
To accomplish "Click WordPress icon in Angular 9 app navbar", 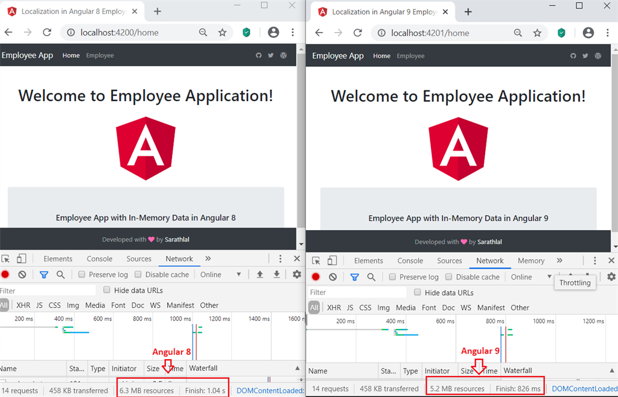I will coord(598,56).
